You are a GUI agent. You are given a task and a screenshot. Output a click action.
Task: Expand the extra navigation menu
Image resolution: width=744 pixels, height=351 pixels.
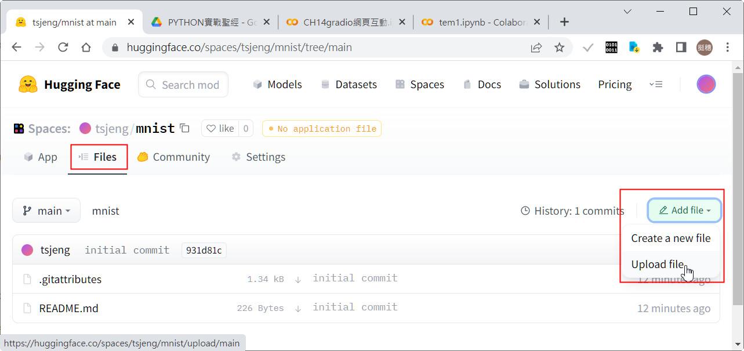656,84
